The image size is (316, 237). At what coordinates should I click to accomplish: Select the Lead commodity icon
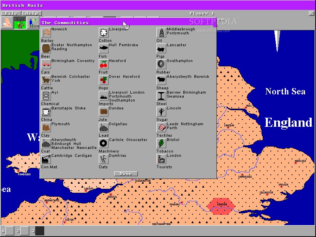pos(104,127)
